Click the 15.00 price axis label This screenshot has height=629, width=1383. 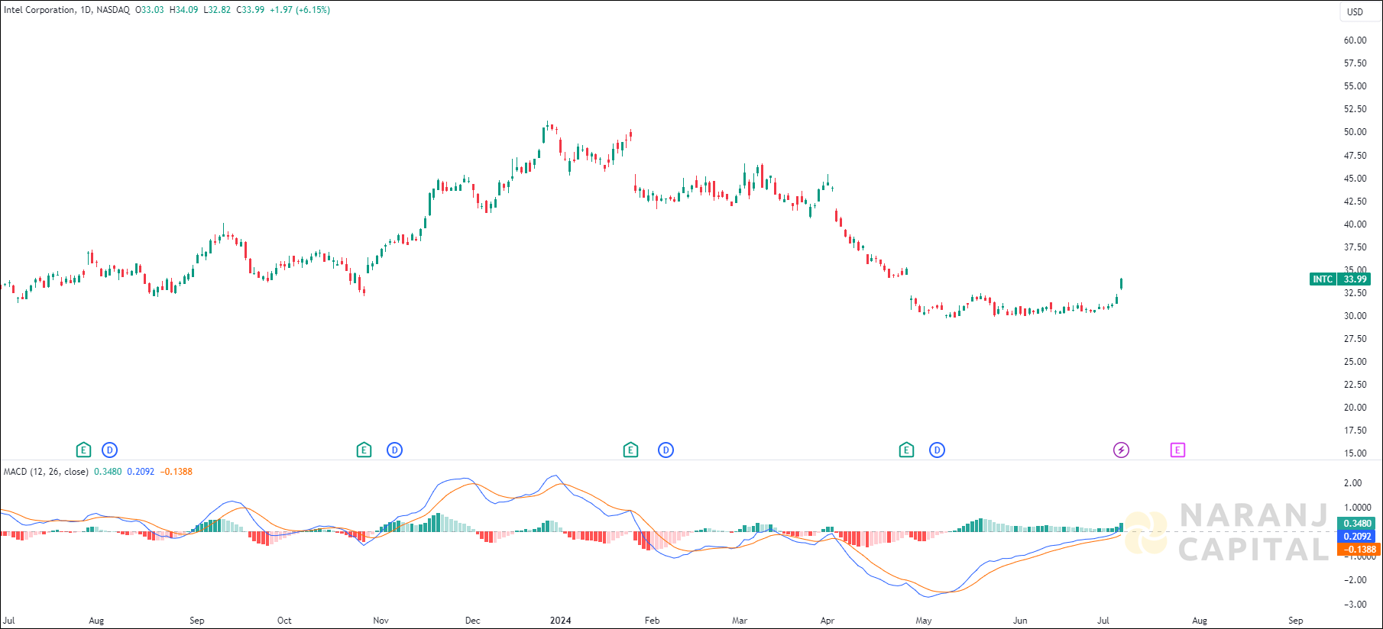click(1355, 453)
